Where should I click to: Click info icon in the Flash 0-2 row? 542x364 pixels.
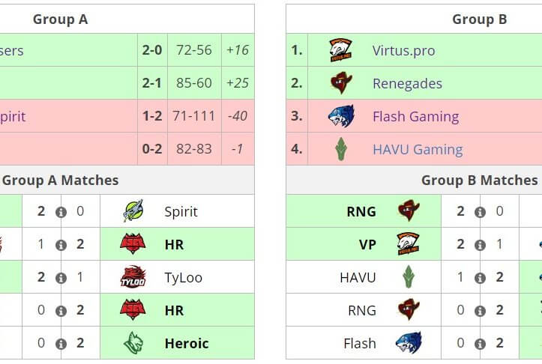click(480, 344)
